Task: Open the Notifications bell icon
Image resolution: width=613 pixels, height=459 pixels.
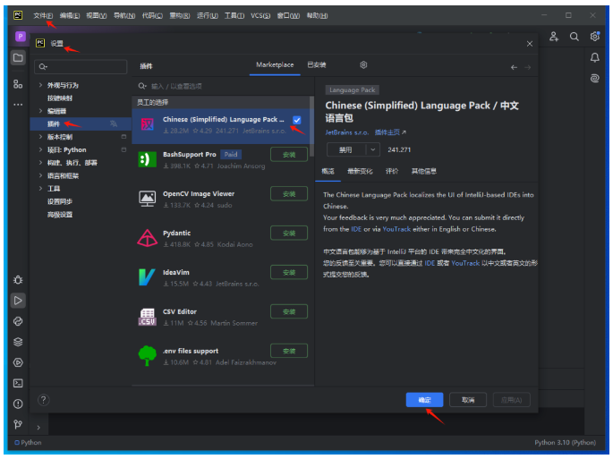Action: point(594,58)
